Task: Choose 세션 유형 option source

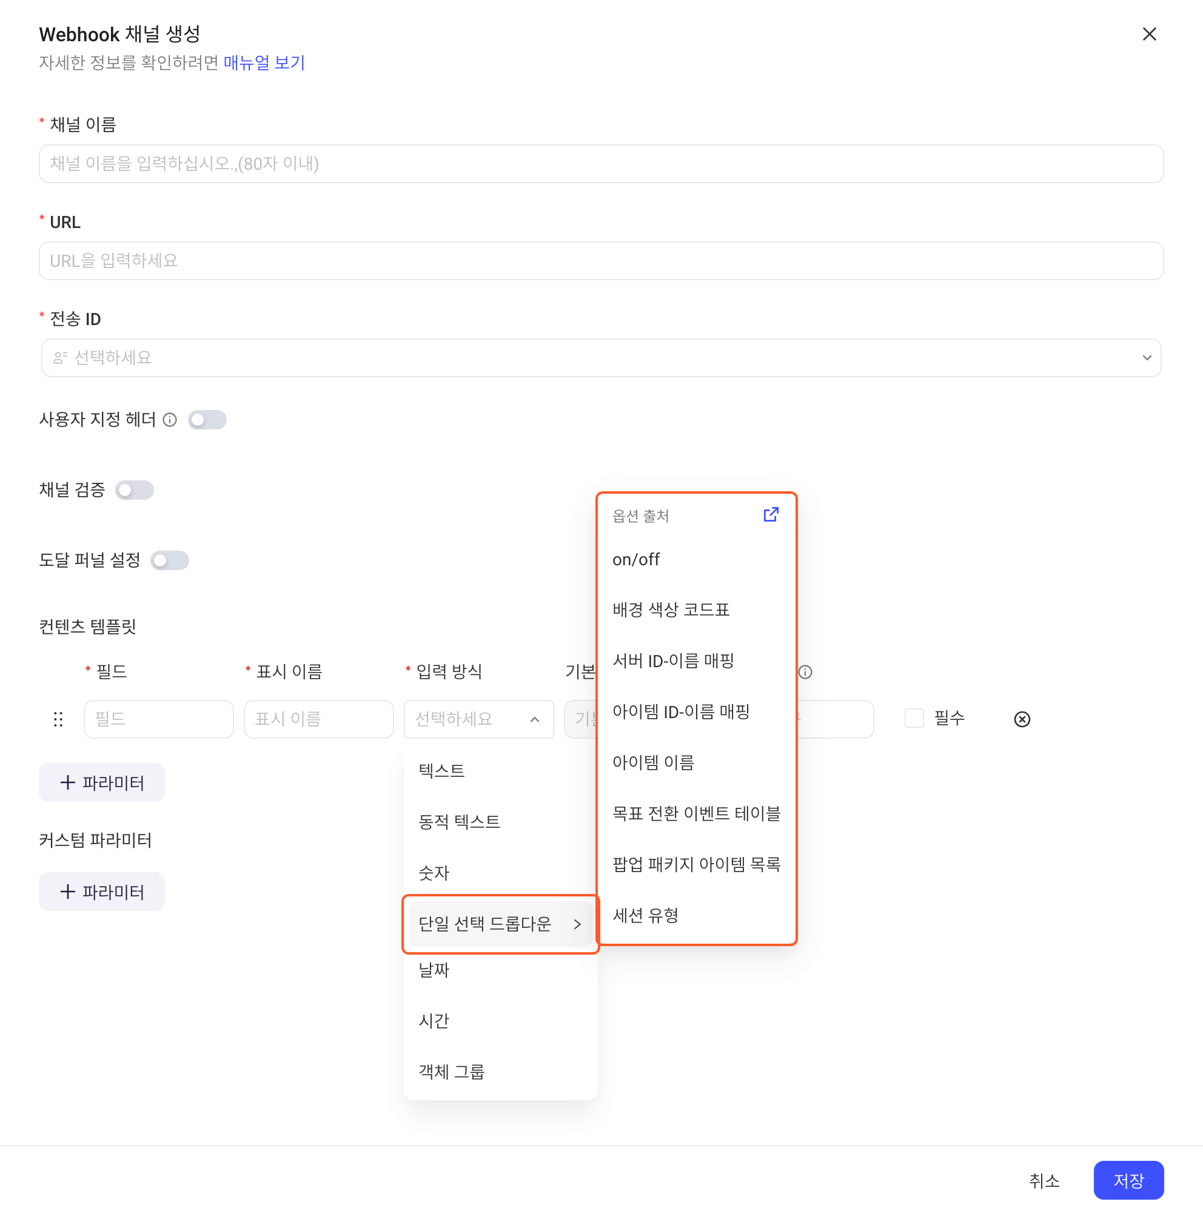Action: pos(697,915)
